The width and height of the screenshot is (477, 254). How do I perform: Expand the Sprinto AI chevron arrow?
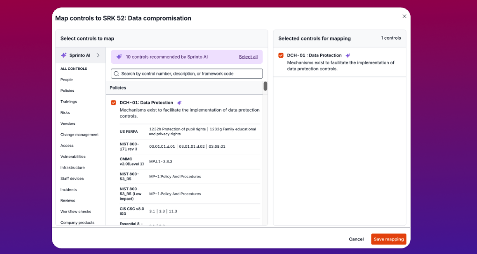[98, 55]
